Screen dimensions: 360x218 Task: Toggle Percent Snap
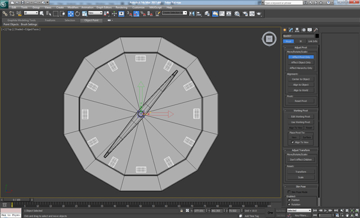[x=143, y=13]
